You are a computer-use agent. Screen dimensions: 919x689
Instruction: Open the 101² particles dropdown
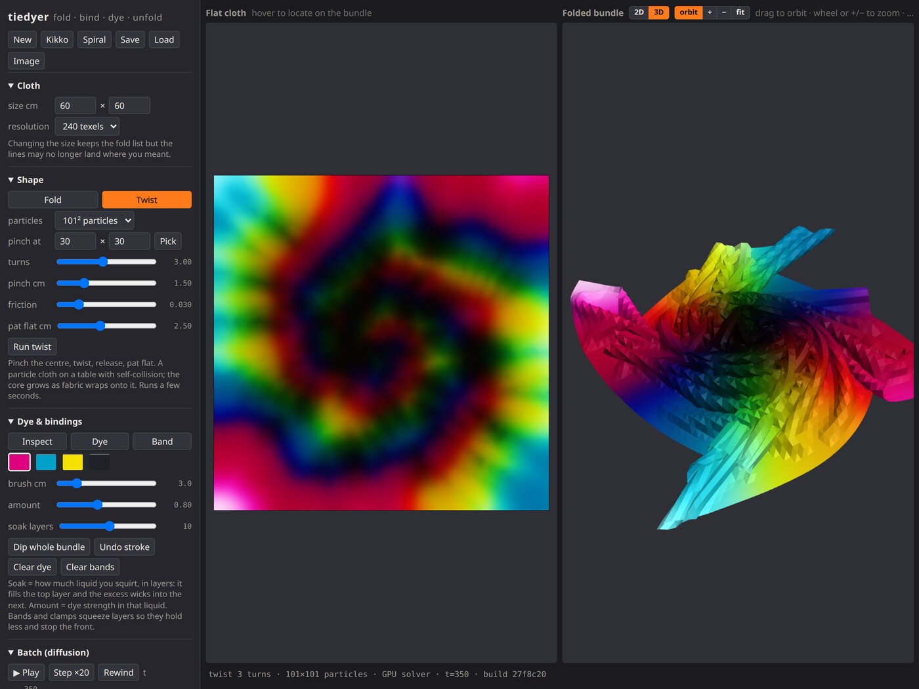(x=95, y=220)
